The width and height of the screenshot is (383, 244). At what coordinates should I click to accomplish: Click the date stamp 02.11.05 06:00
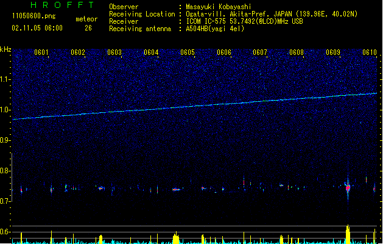click(x=37, y=28)
